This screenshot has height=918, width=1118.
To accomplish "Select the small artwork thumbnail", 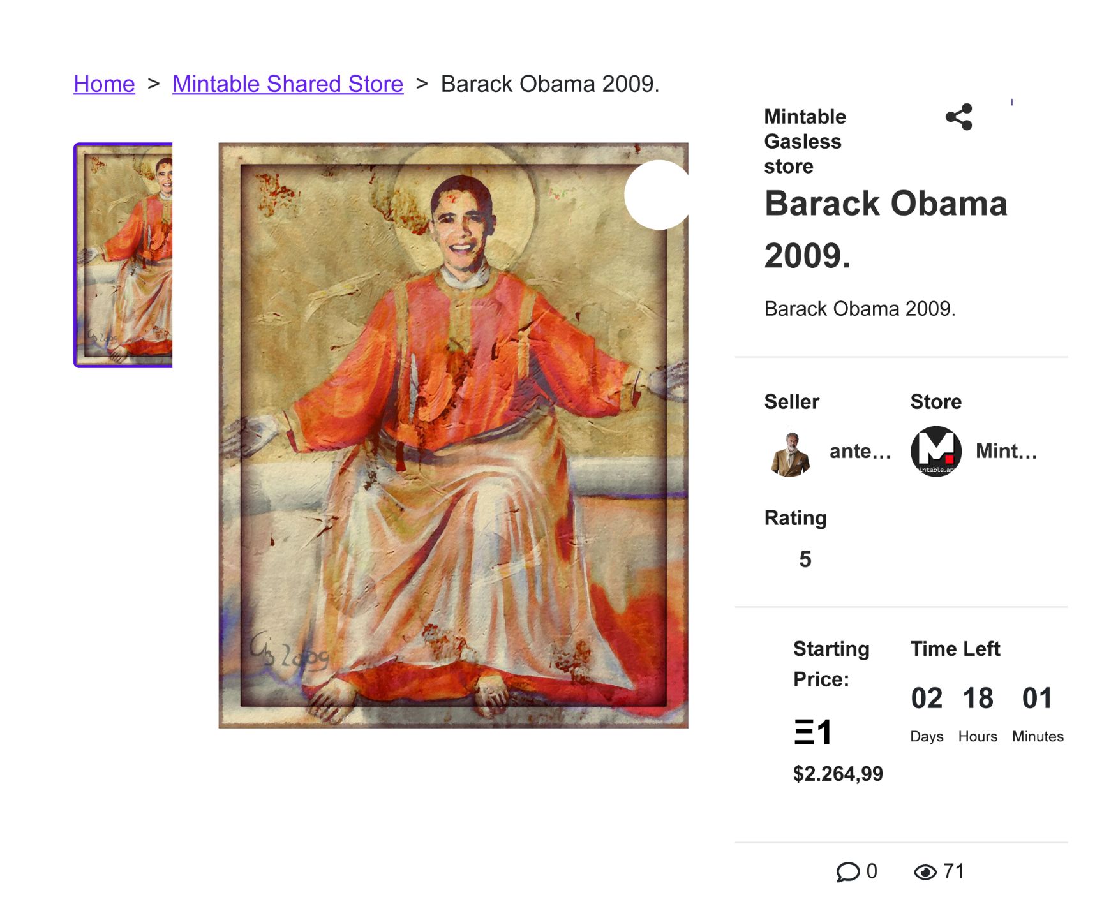I will pos(123,255).
